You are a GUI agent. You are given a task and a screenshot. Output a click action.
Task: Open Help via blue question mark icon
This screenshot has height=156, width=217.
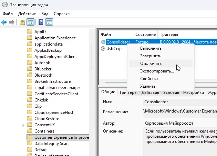[41, 22]
